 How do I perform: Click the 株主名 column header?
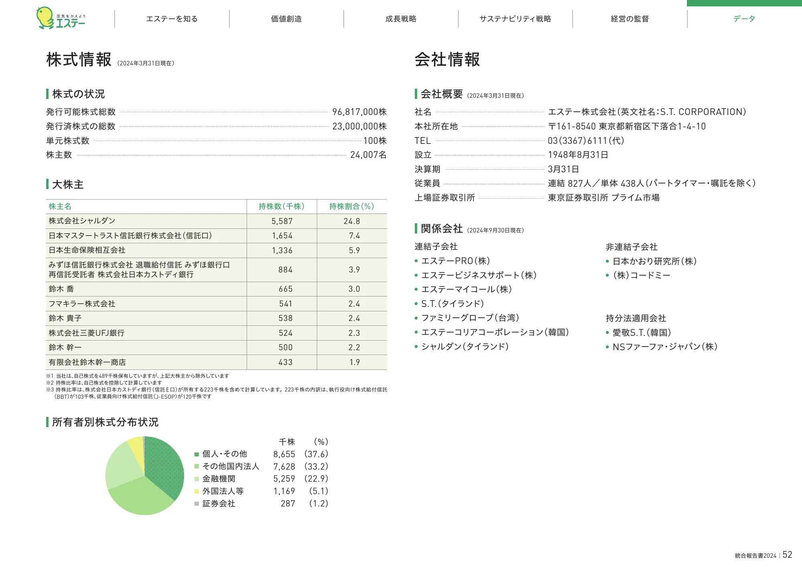60,206
